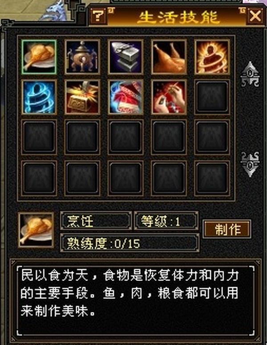Select the Cooking skill drumstick-on-plate icon
The image size is (267, 345).
coord(39,57)
